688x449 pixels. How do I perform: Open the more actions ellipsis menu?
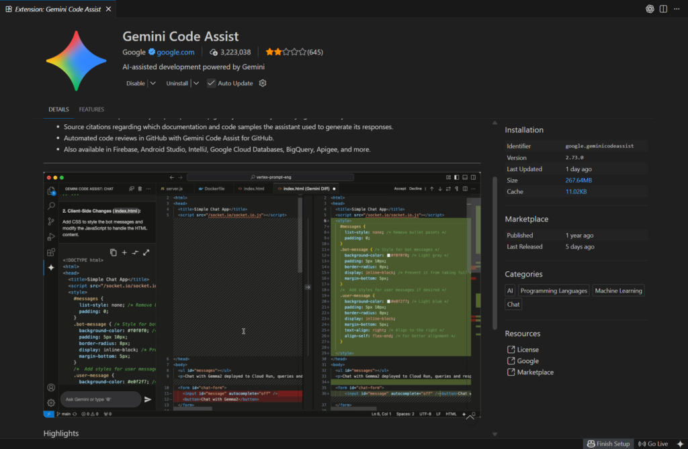(677, 9)
